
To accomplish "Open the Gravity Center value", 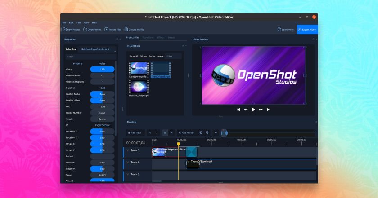I will tap(102, 119).
